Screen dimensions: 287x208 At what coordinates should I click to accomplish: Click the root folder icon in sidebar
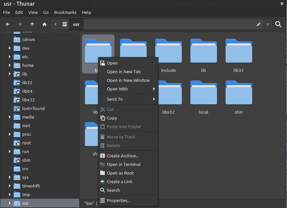17,143
